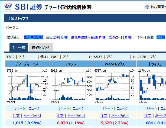Click the ディーディーエス stock name header
Viewport: 166px width, 128px height.
tap(27, 64)
